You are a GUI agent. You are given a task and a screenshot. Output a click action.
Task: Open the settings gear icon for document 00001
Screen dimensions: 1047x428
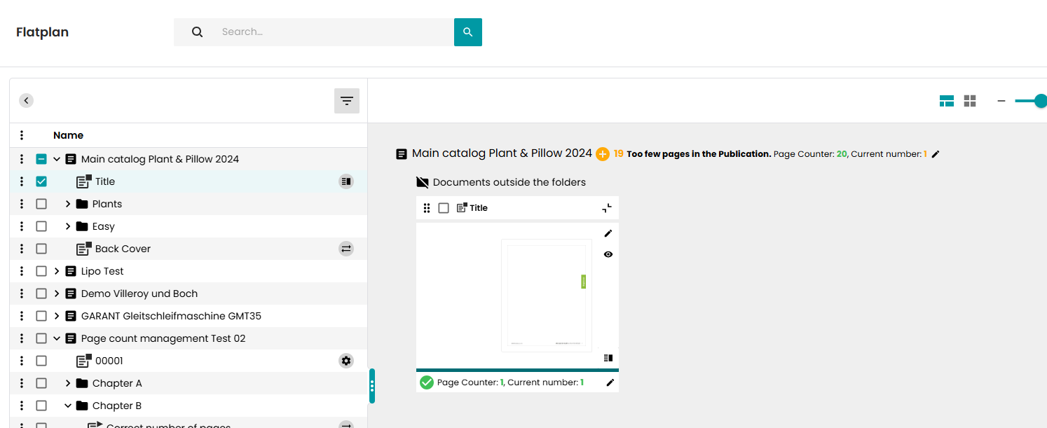(345, 360)
